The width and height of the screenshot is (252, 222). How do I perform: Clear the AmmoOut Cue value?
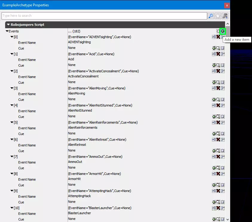point(223,168)
